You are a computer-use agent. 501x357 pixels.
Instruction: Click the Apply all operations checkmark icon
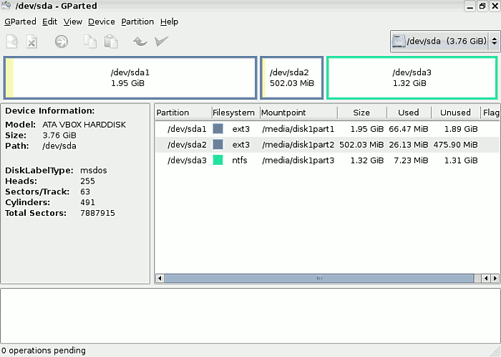(x=161, y=42)
